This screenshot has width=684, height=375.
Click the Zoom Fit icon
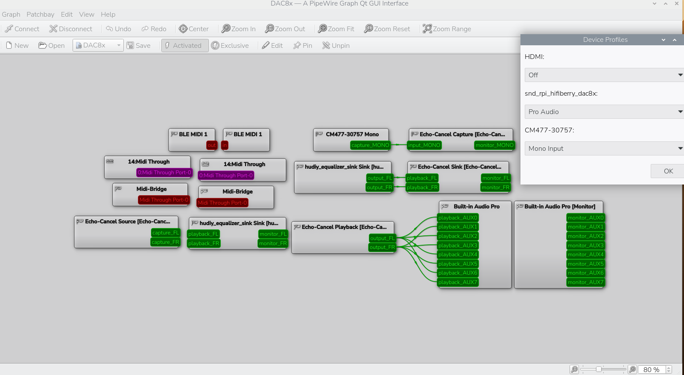click(322, 29)
